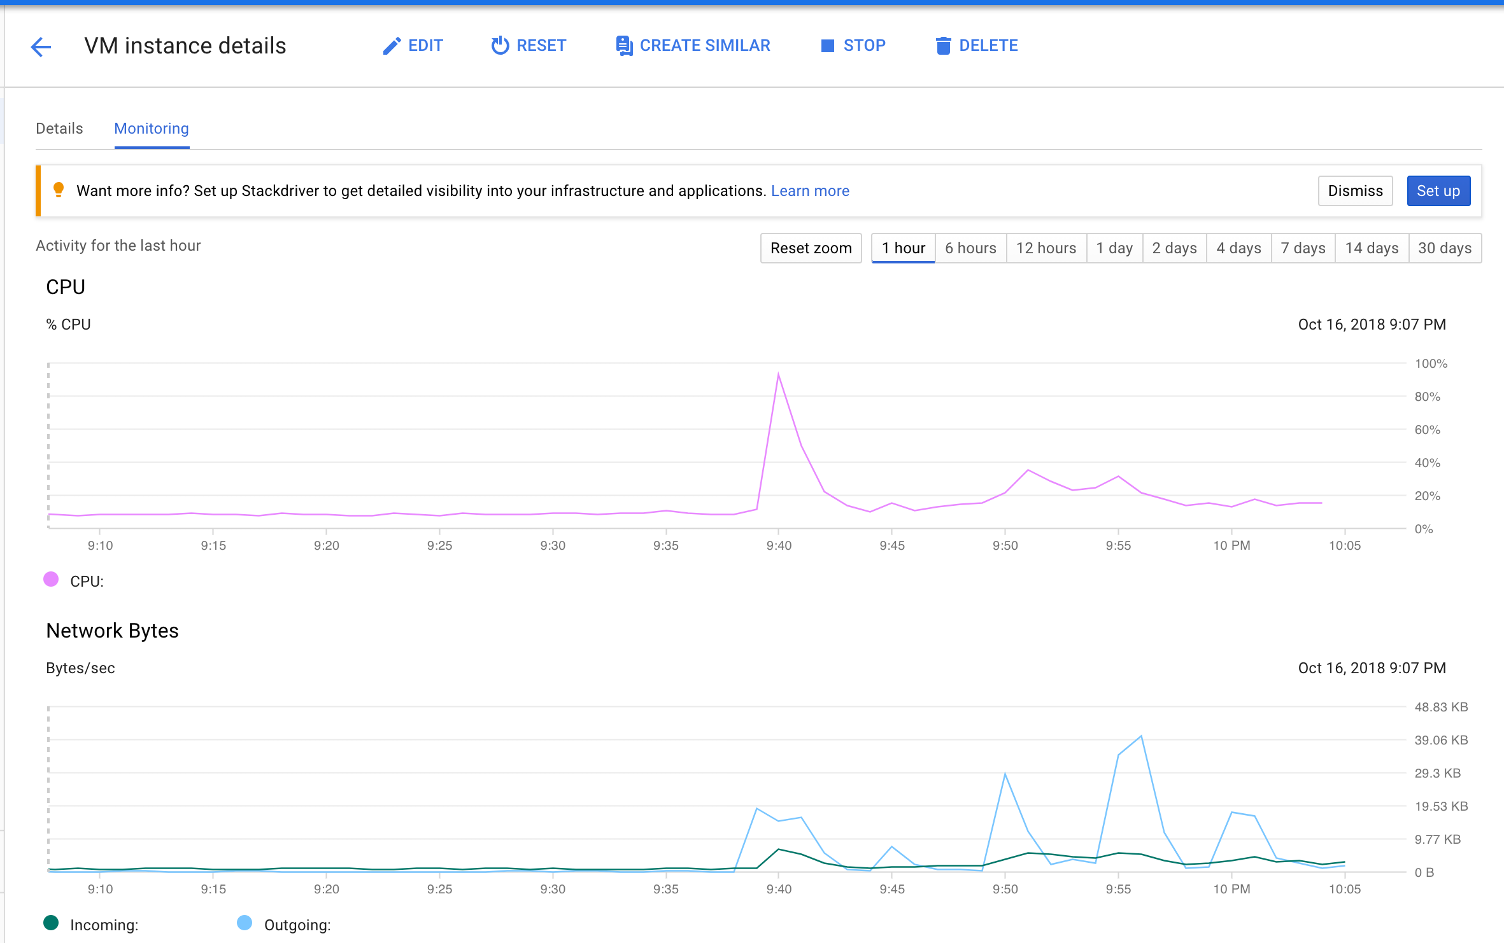Click the green Incoming legend dot

51,923
